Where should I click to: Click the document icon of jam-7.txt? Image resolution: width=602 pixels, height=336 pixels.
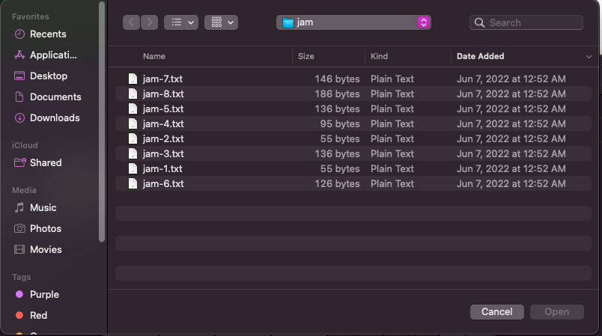click(x=133, y=79)
